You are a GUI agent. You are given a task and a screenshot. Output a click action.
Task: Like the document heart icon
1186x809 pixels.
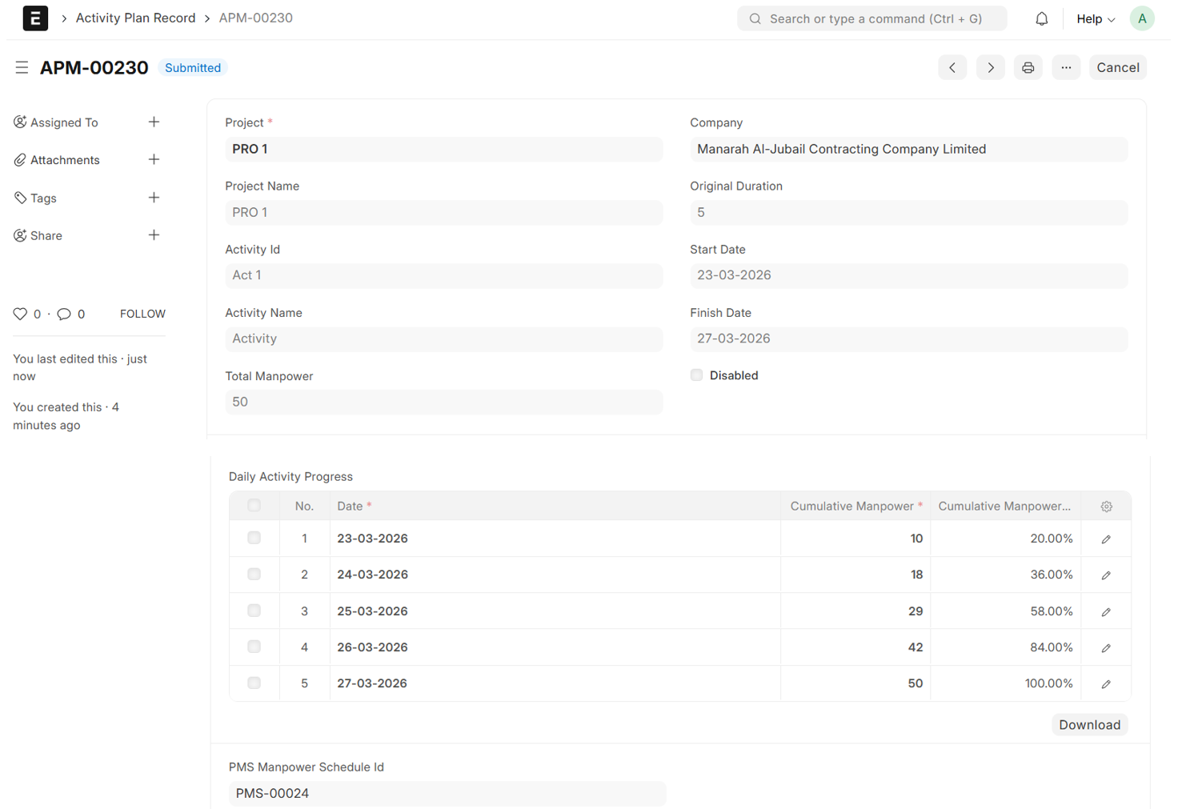point(20,314)
